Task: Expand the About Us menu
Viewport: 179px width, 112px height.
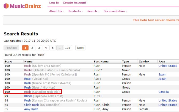Action: 57,11
